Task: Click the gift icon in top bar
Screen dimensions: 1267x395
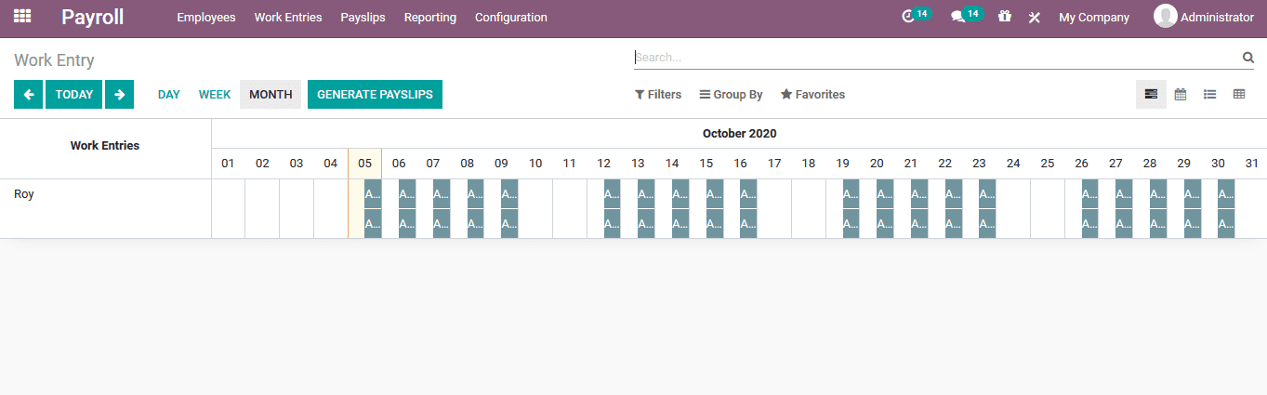Action: (1004, 17)
